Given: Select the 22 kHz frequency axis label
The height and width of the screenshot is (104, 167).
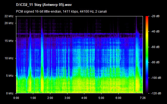Looking at the screenshot, I should point(9,16).
